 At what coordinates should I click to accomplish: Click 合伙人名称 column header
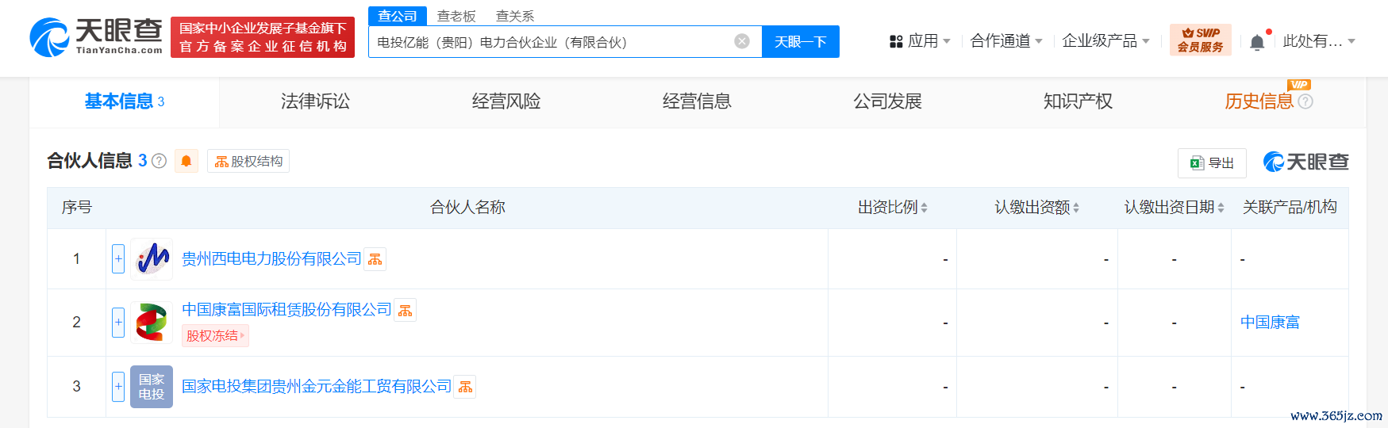(x=467, y=208)
